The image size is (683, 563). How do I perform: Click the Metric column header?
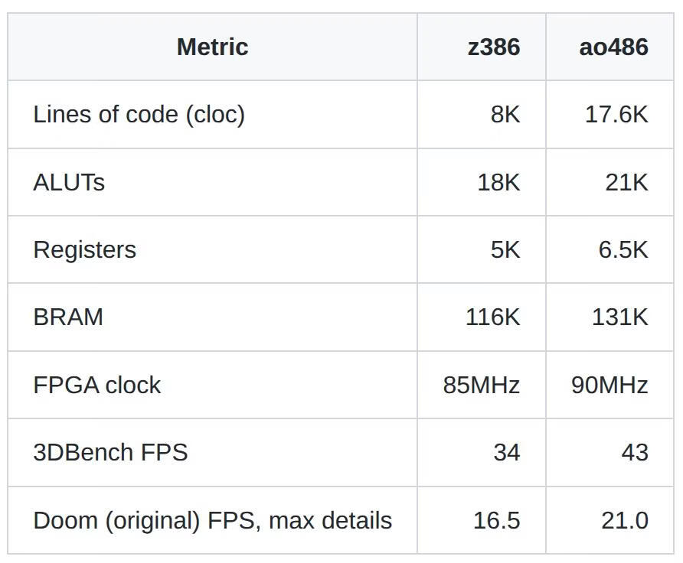tap(213, 47)
